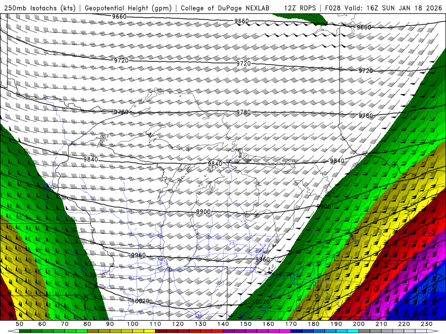Click the 210 value on color scale

pos(381,324)
